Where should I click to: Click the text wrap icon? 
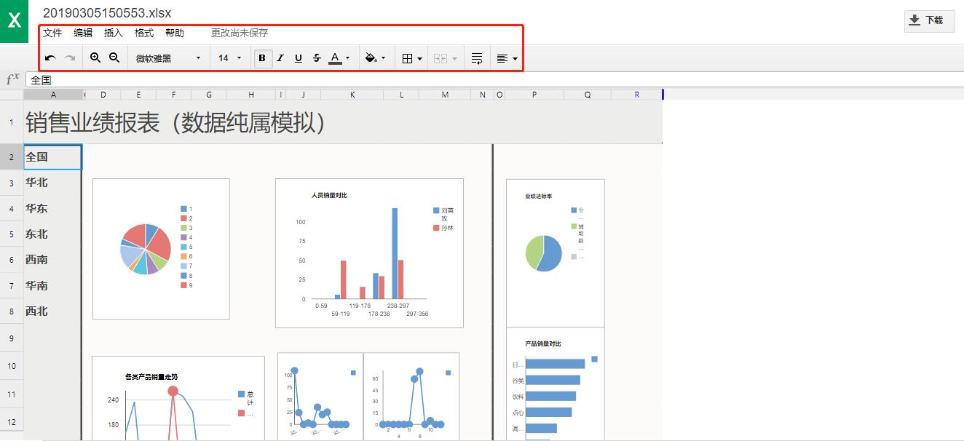[x=476, y=57]
